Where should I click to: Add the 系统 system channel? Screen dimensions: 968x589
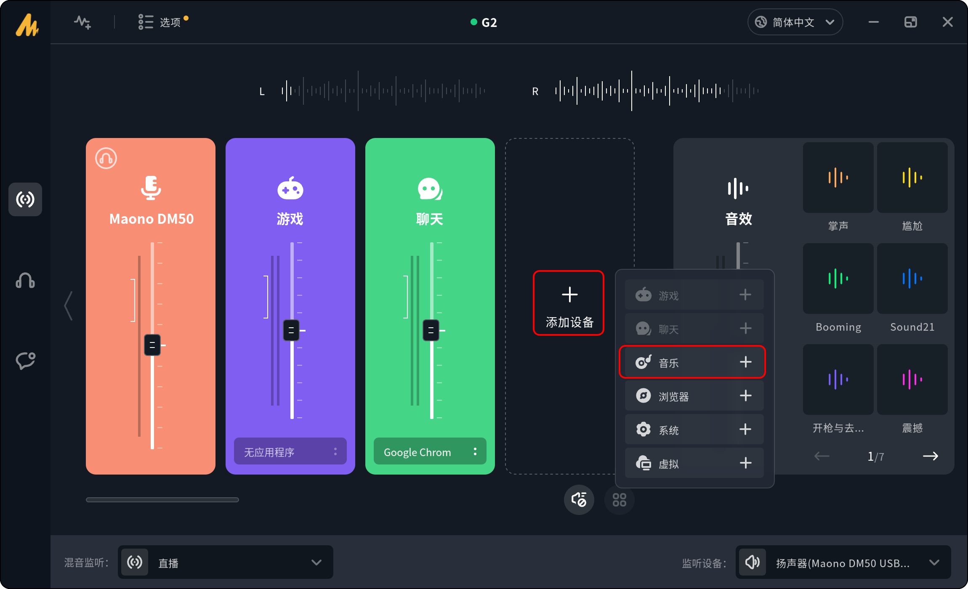745,429
